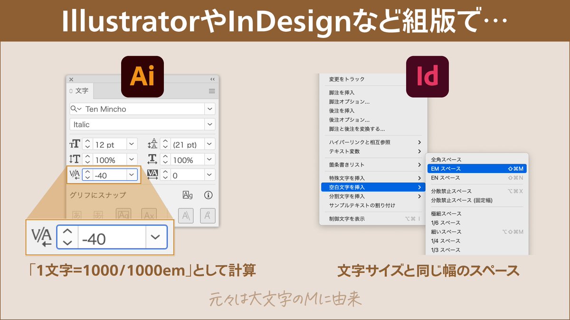This screenshot has height=320, width=570.
Task: Open the Italic font style dropdown
Action: click(x=210, y=124)
